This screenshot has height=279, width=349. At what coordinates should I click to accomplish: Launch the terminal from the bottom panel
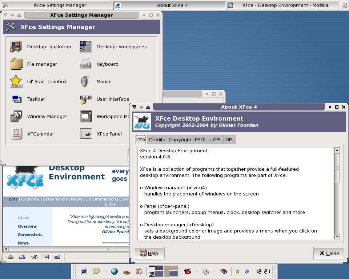tap(84, 271)
